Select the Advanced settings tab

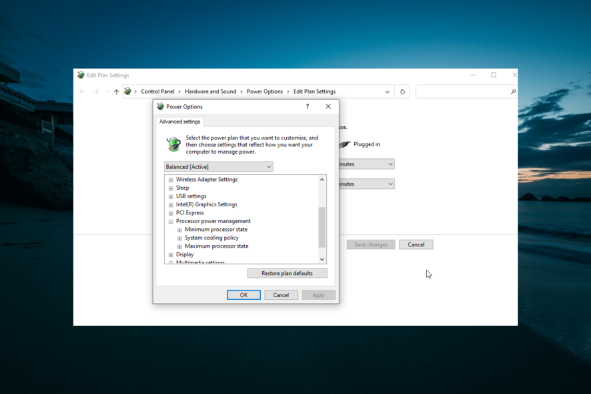coord(180,122)
